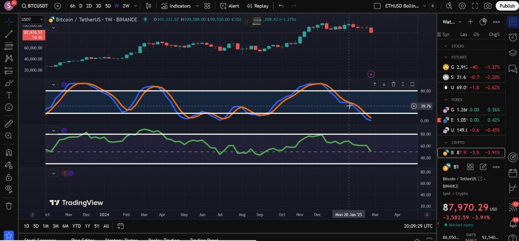
Task: Remove drawings with the trash icon
Action: click(9, 206)
